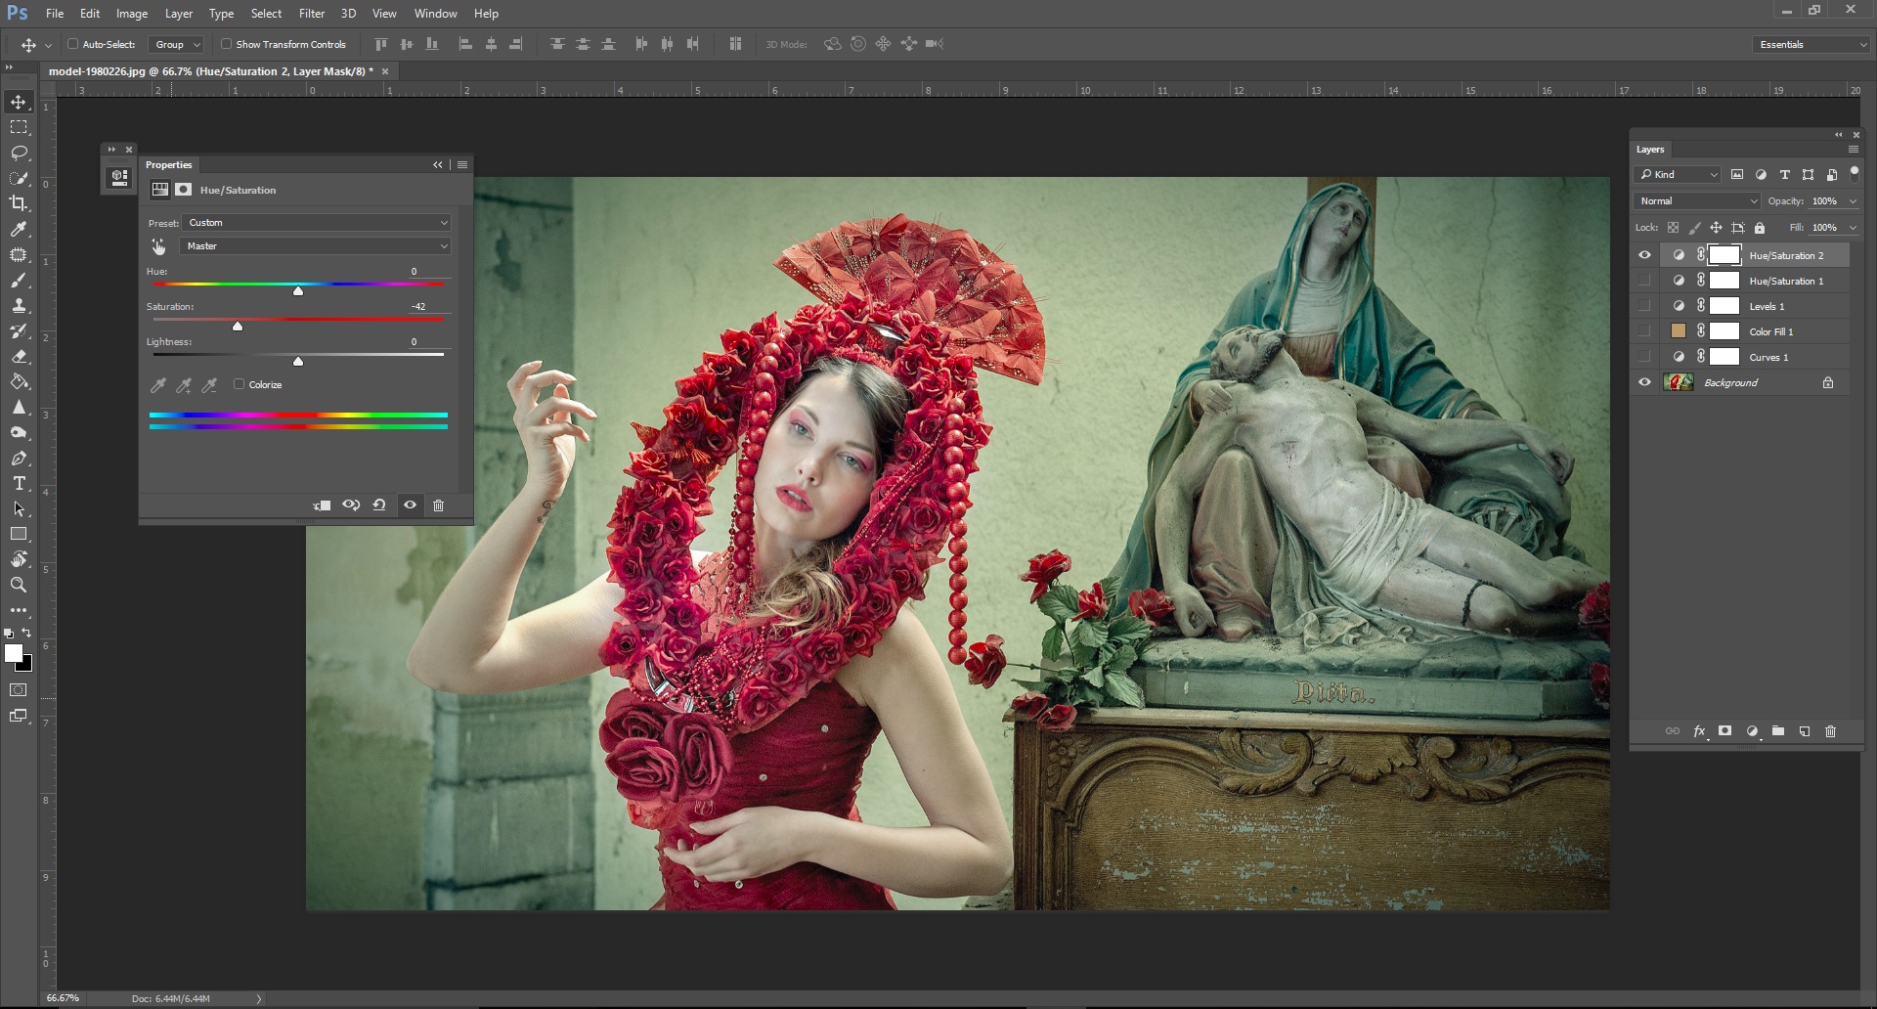This screenshot has height=1009, width=1877.
Task: Create a new layer icon in Layers panel
Action: pyautogui.click(x=1805, y=731)
